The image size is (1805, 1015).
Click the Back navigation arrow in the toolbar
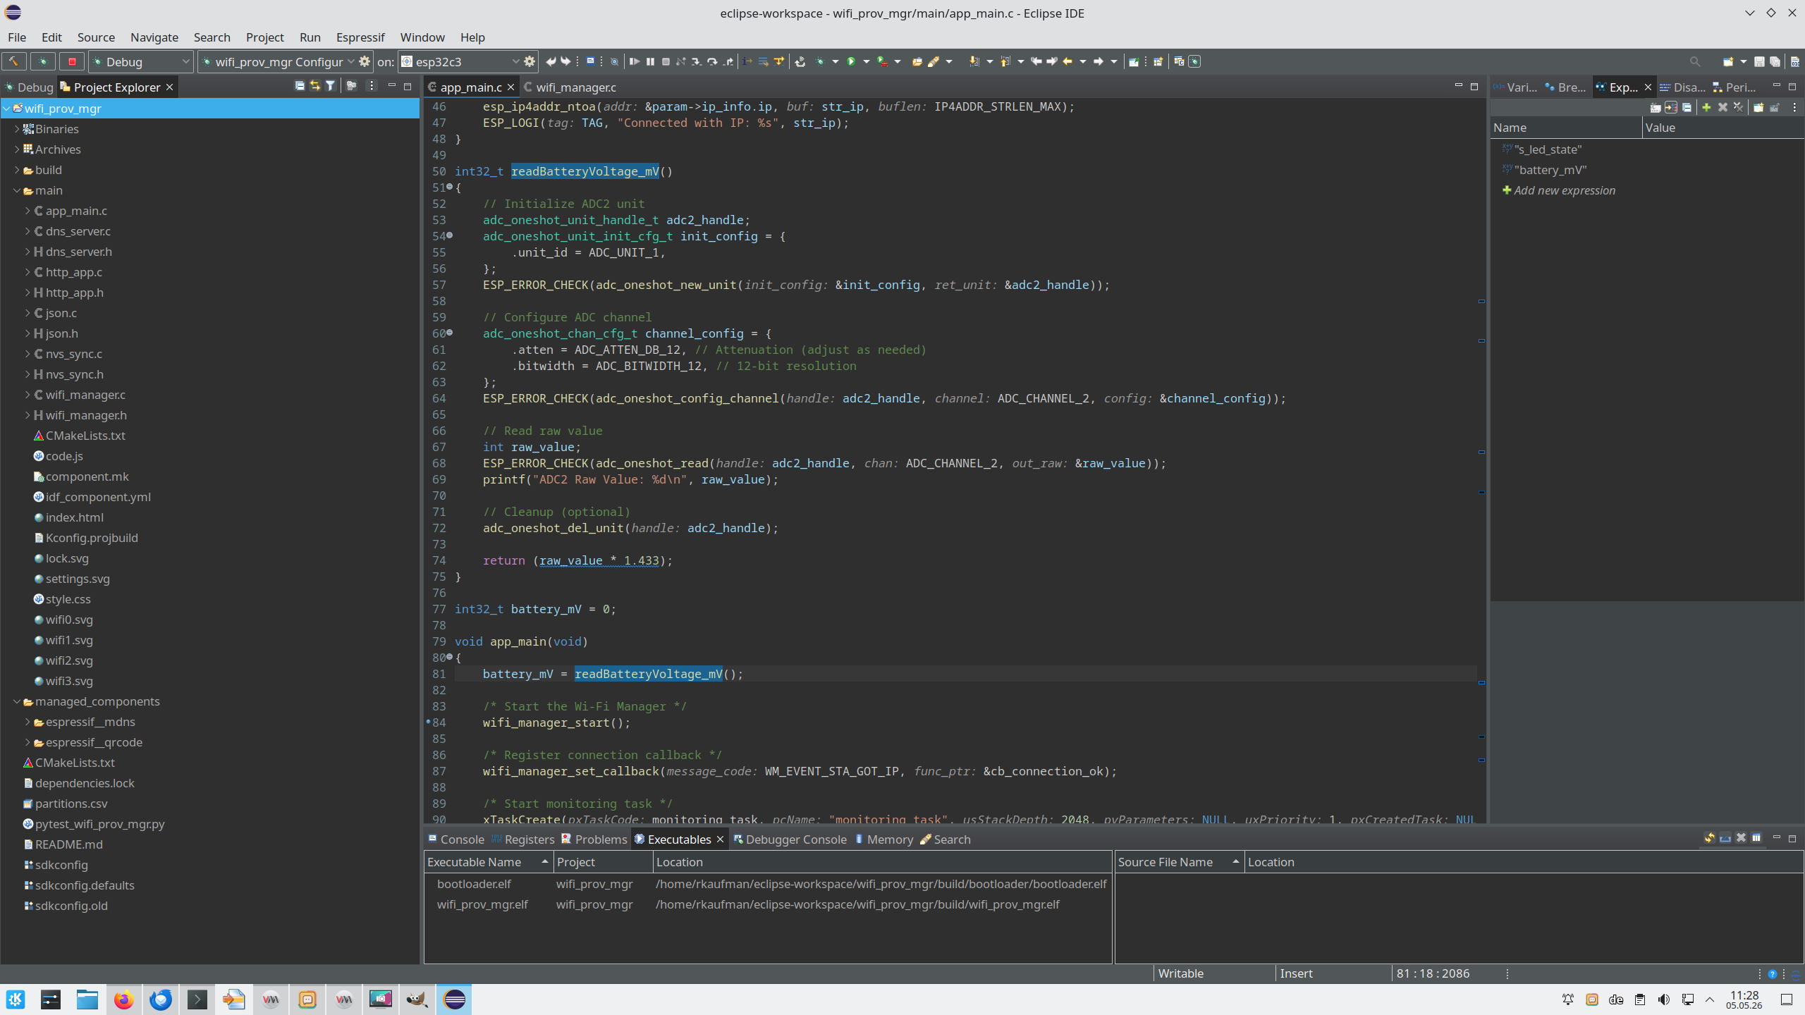tap(1067, 61)
